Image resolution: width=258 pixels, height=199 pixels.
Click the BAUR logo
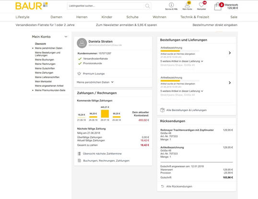(32, 6)
